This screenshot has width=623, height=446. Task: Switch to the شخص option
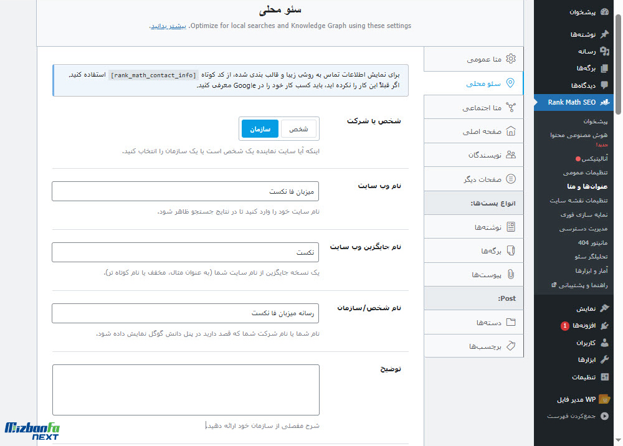pos(299,128)
